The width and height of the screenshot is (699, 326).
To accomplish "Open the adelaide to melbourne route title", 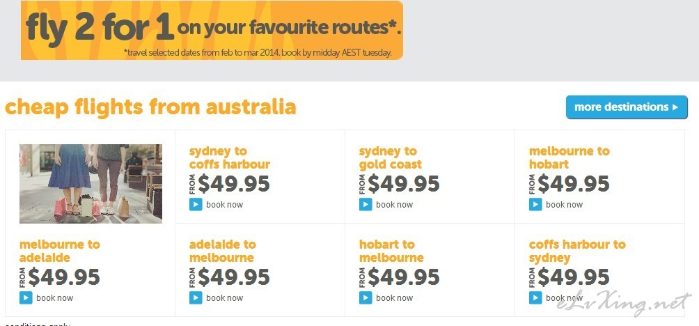I will click(223, 251).
